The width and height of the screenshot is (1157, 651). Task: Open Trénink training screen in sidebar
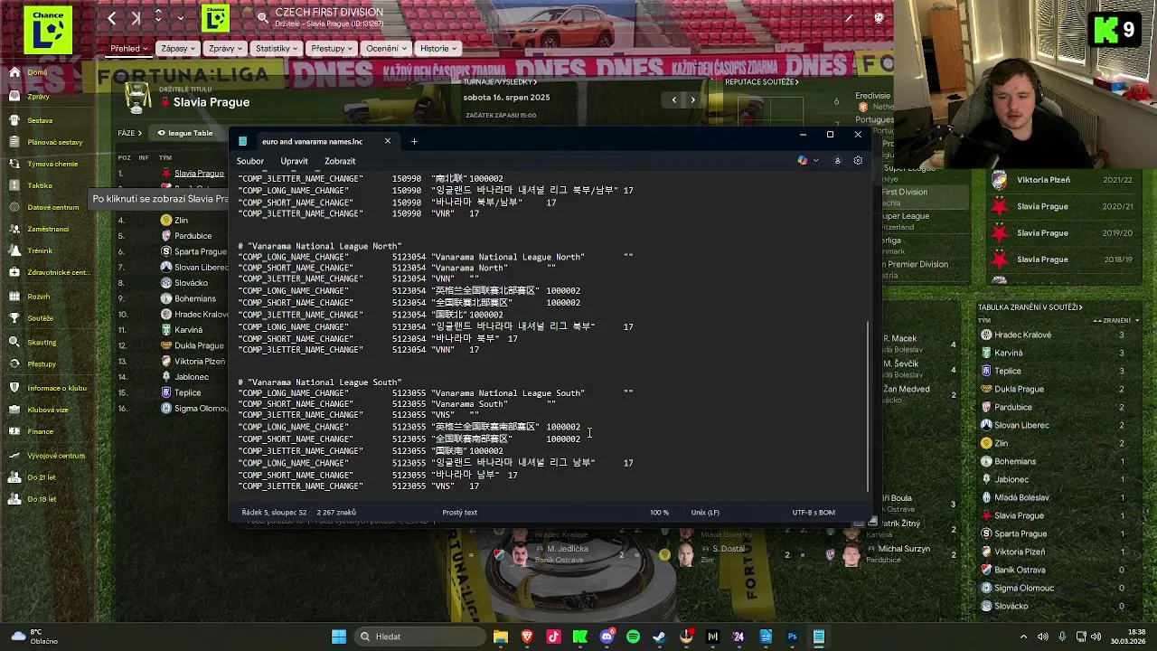point(40,250)
